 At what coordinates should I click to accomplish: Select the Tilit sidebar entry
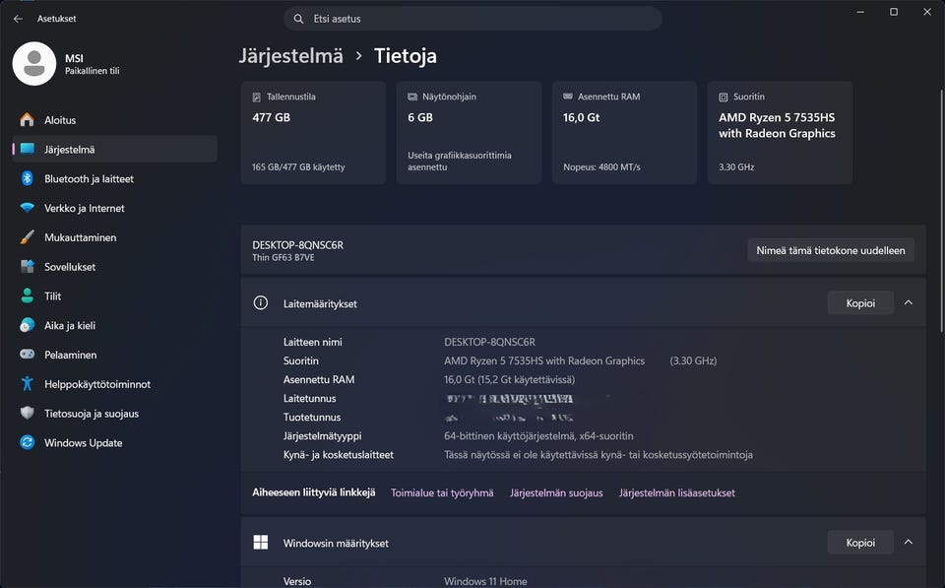114,295
